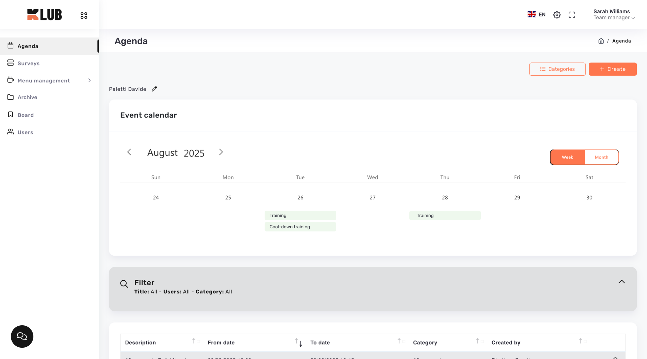The image size is (647, 359).
Task: Click the home icon in breadcrumb
Action: (601, 41)
